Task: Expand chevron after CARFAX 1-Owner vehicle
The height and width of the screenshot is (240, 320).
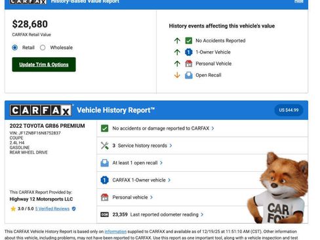Action: pyautogui.click(x=169, y=180)
